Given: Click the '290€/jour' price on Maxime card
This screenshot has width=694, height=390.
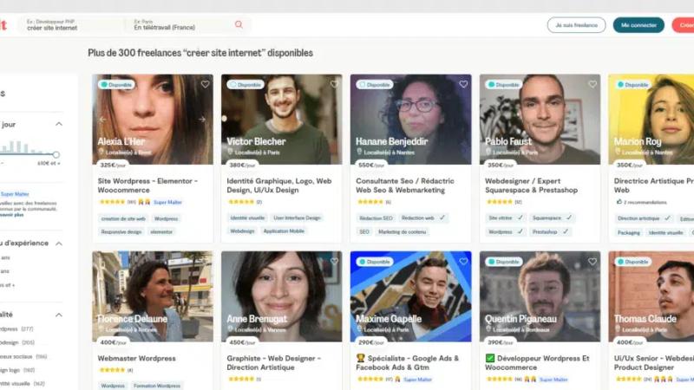Looking at the screenshot, I should [371, 342].
